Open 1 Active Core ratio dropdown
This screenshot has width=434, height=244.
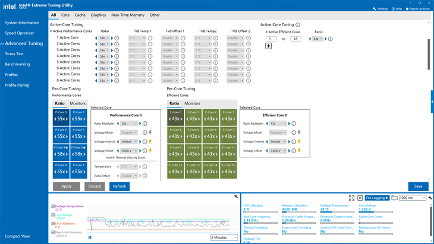tap(105, 38)
